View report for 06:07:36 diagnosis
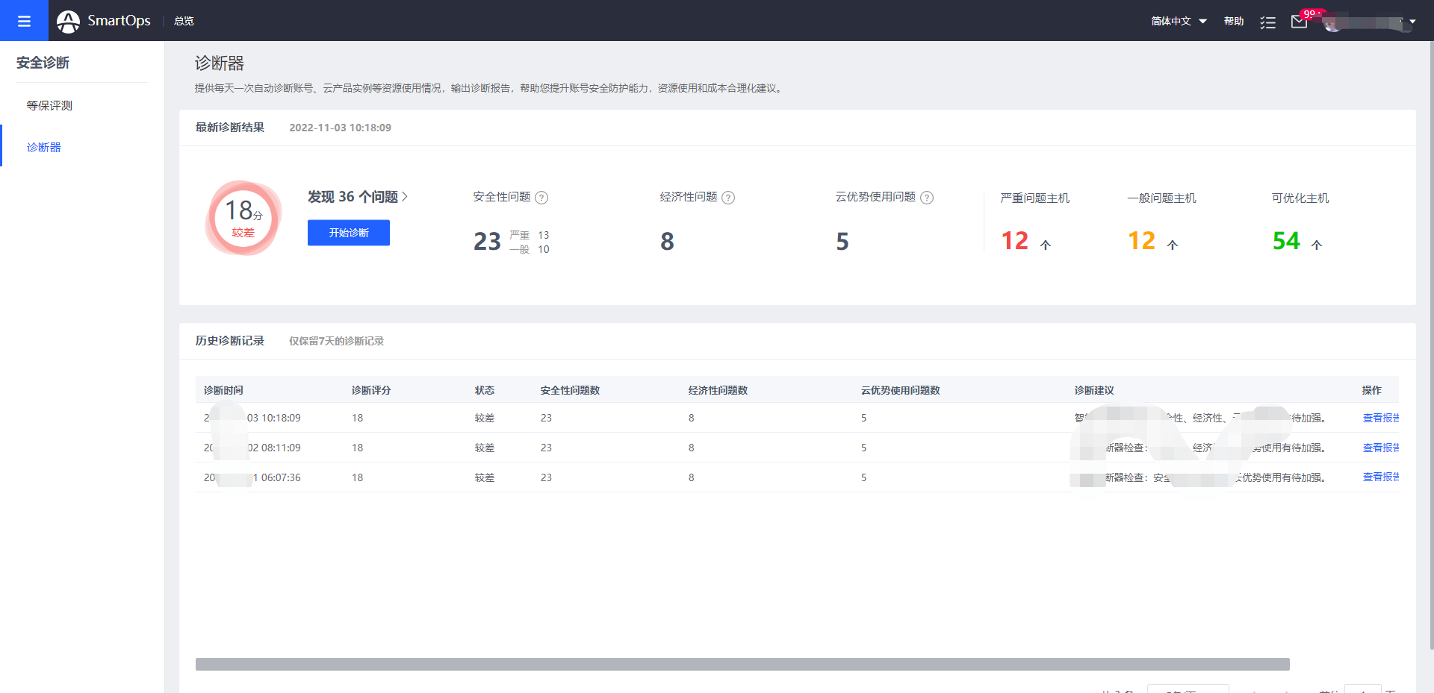This screenshot has width=1434, height=693. click(1381, 477)
